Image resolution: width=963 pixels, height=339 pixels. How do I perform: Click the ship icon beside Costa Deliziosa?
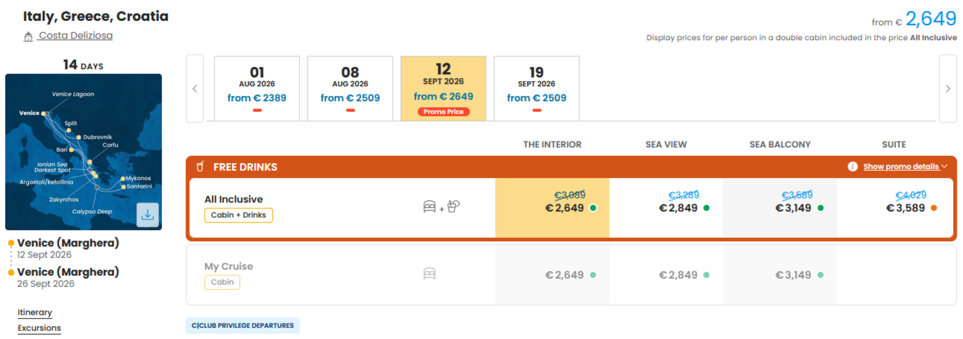(x=28, y=37)
